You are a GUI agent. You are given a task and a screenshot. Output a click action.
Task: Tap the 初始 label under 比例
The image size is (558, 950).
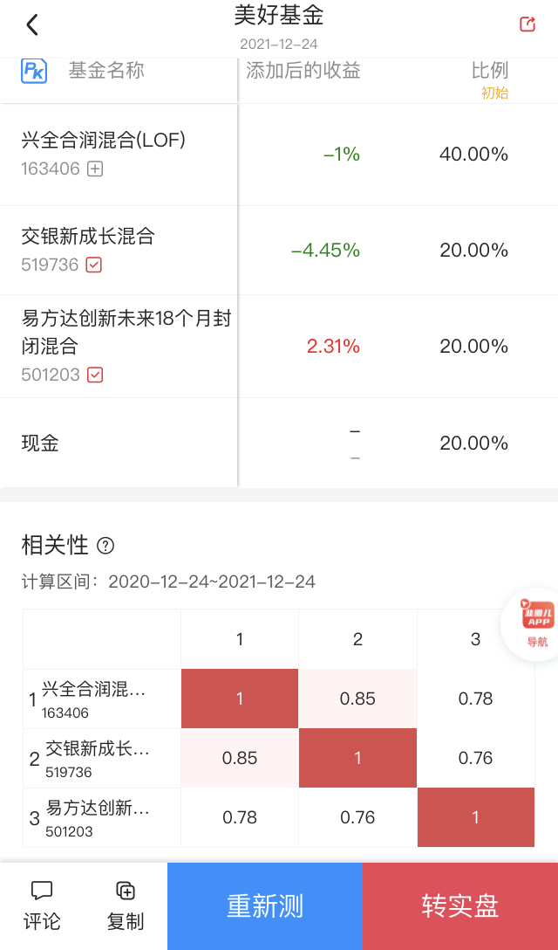tap(494, 93)
